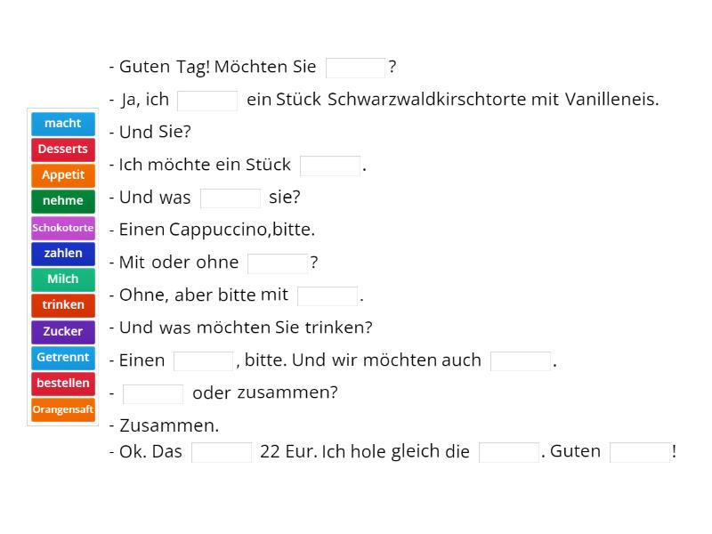Click the "Getrennt" answer tile

tap(62, 358)
